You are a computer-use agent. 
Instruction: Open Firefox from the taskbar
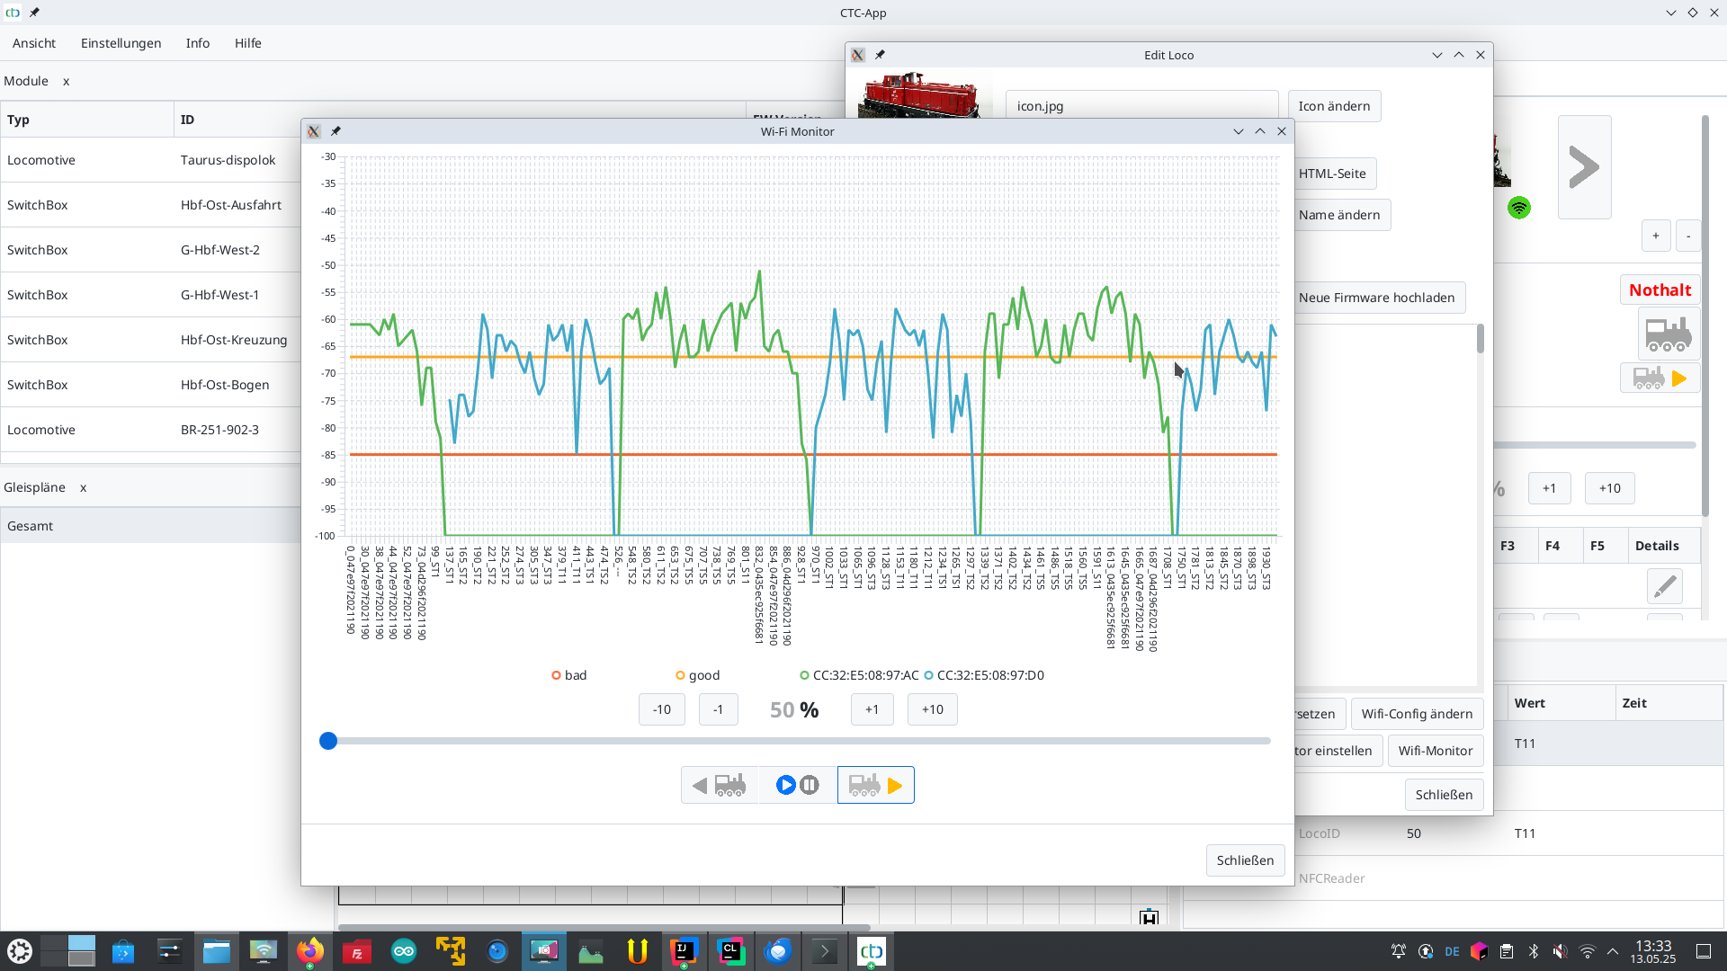click(309, 951)
